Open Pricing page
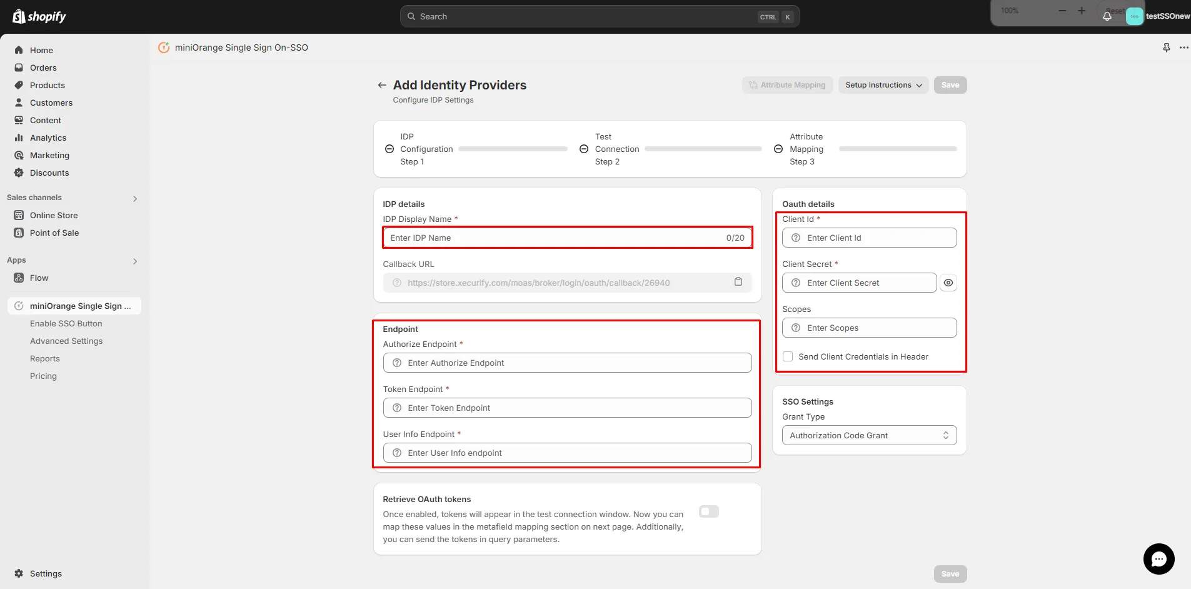Screen dimensions: 1191x589 [x=43, y=376]
